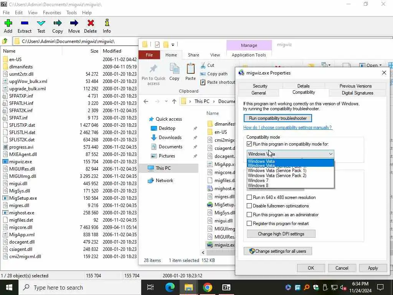393x295 pixels.
Task: Open Microsoft Edge from the taskbar
Action: coord(170,287)
